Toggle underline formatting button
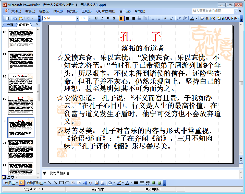 [x=108, y=18]
